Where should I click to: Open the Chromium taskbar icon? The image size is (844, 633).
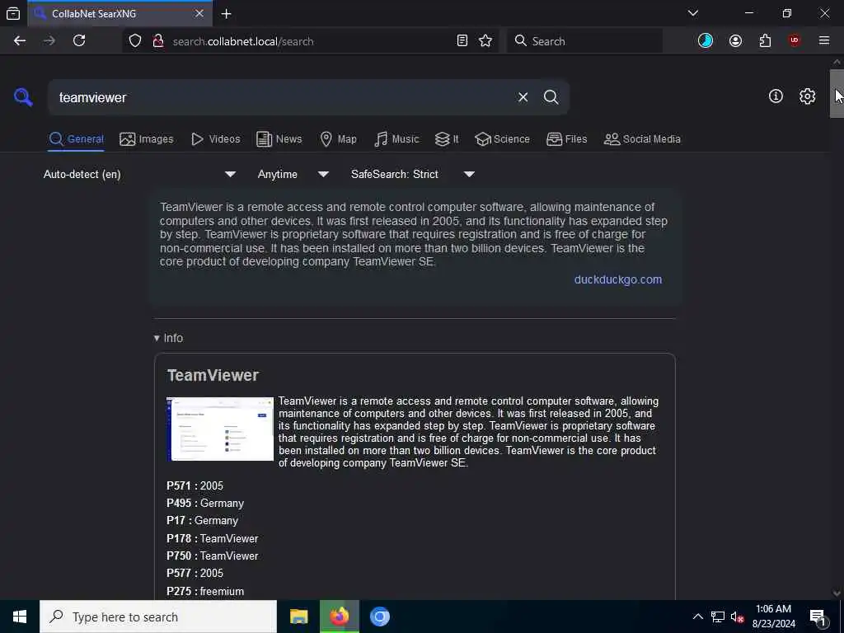click(x=379, y=617)
